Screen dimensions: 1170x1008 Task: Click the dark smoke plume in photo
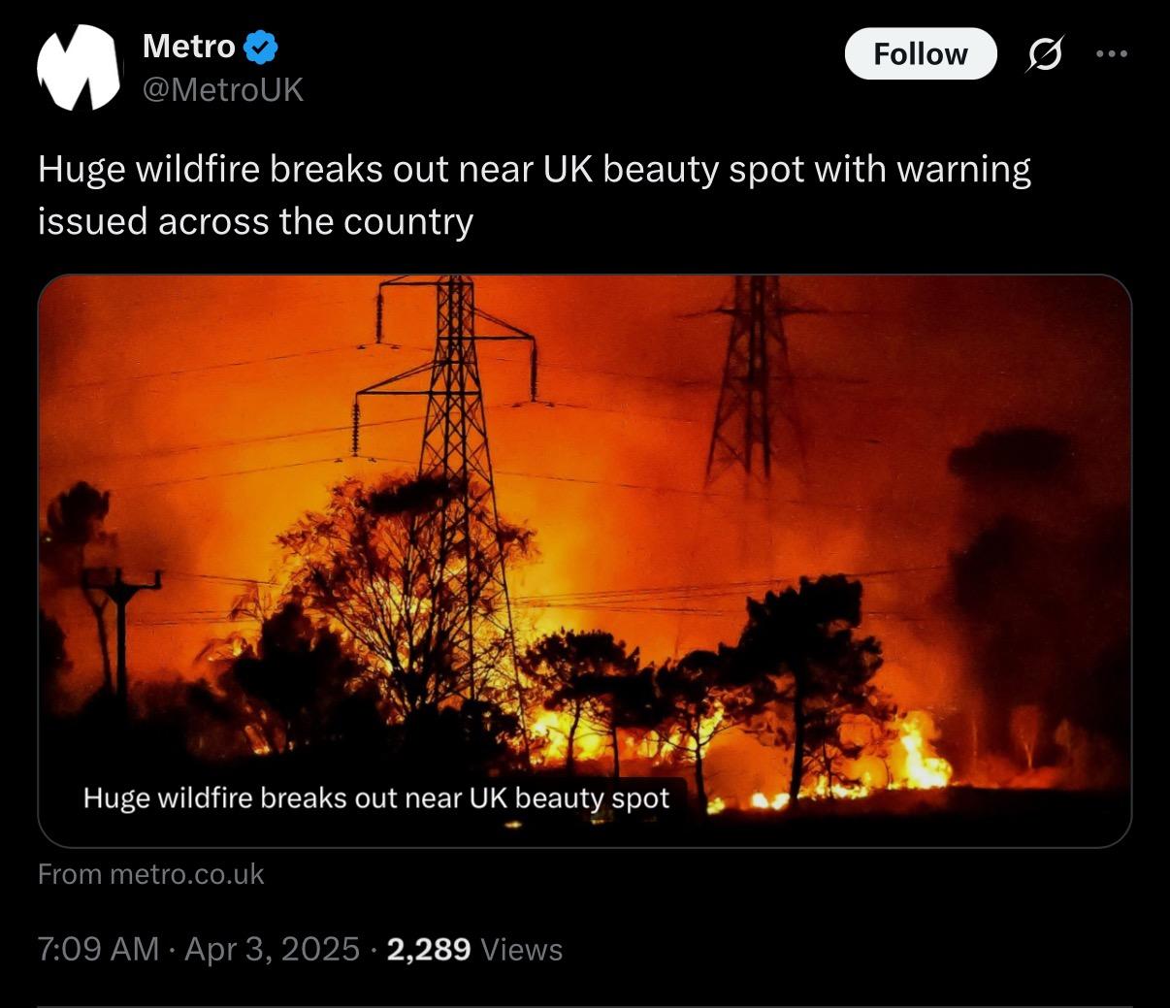tap(1028, 563)
